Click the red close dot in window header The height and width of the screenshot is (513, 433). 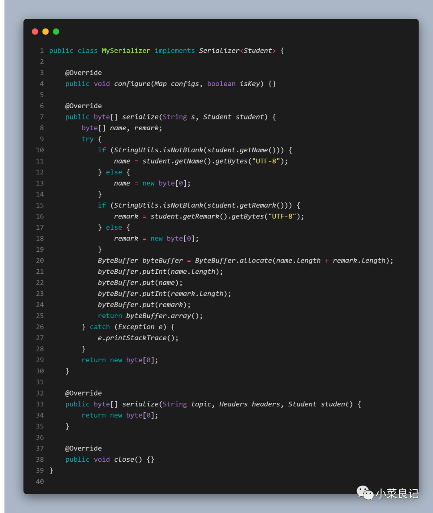pos(35,32)
